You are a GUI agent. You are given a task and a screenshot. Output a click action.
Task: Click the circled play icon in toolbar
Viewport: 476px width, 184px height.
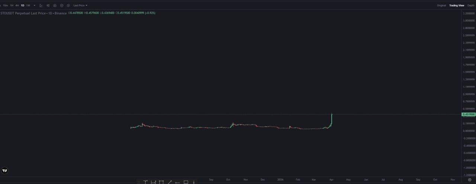click(68, 6)
